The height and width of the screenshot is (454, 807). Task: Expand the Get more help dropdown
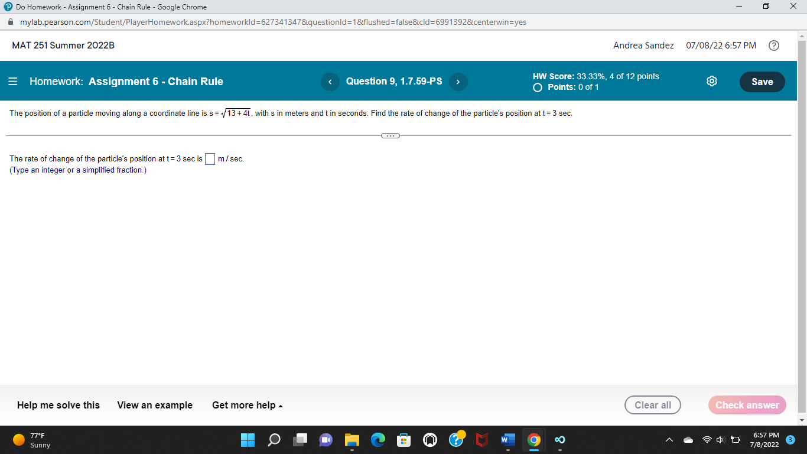click(x=247, y=405)
